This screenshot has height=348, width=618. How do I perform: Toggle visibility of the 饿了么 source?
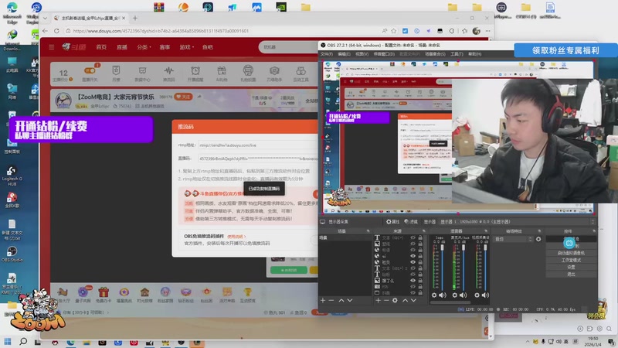413,280
